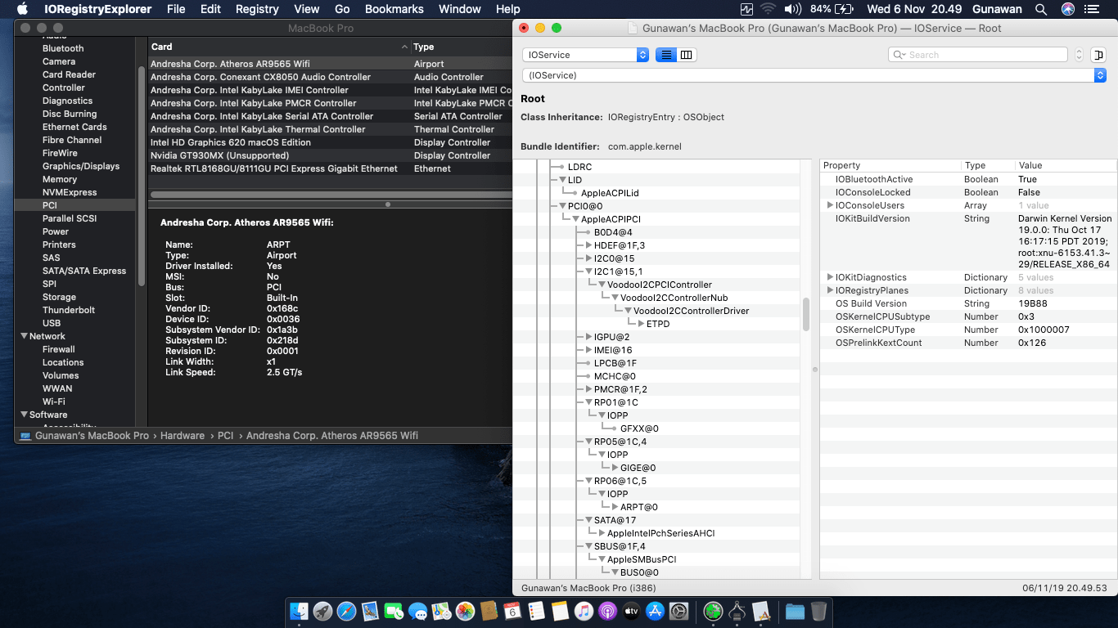This screenshot has height=628, width=1118.
Task: Open Safari from the Dock
Action: pyautogui.click(x=346, y=611)
